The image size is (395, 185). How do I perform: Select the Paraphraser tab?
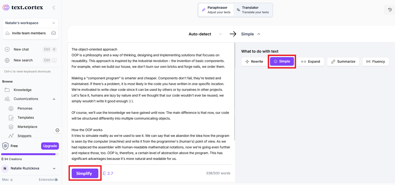point(216,10)
